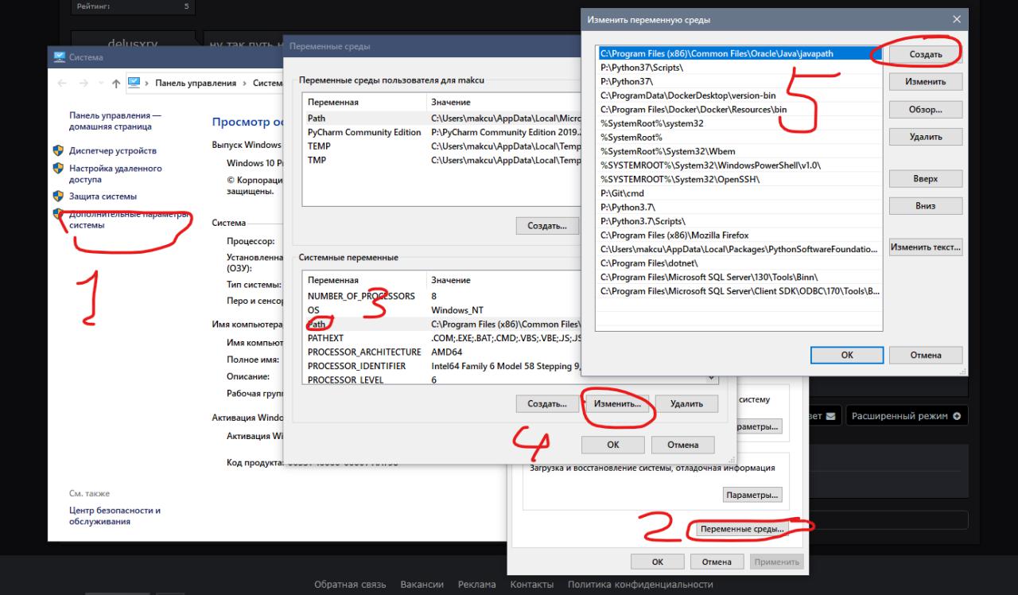The image size is (1018, 595).
Task: Open Дополнительные параметры системы link
Action: pos(119,220)
